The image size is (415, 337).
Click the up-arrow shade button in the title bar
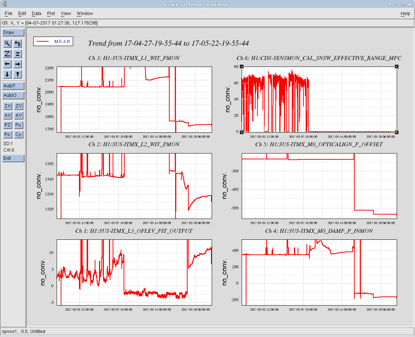click(x=390, y=4)
